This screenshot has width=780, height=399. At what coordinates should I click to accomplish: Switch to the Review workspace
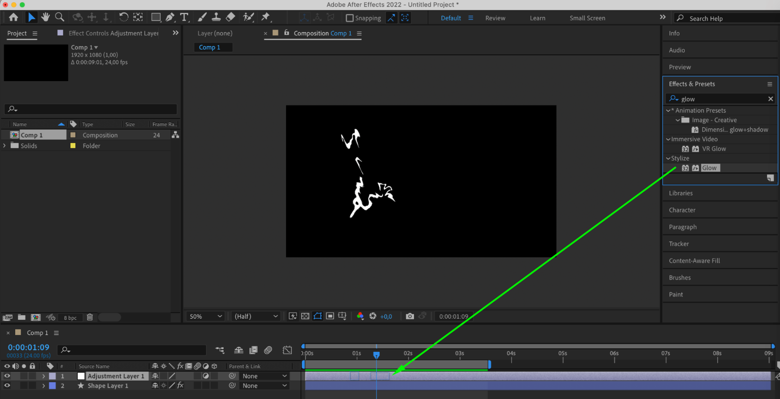[495, 18]
